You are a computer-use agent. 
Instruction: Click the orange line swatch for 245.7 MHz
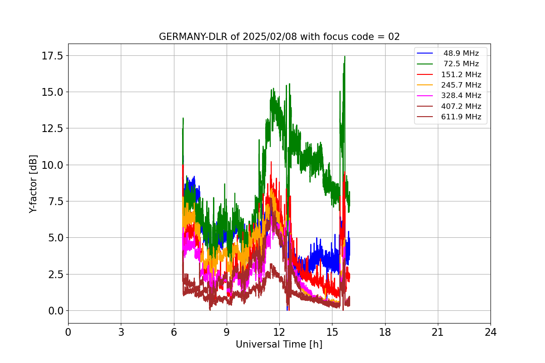425,85
